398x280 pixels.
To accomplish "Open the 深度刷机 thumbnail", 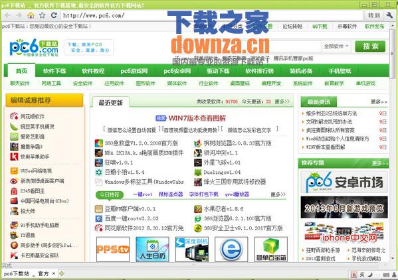I will click(192, 249).
